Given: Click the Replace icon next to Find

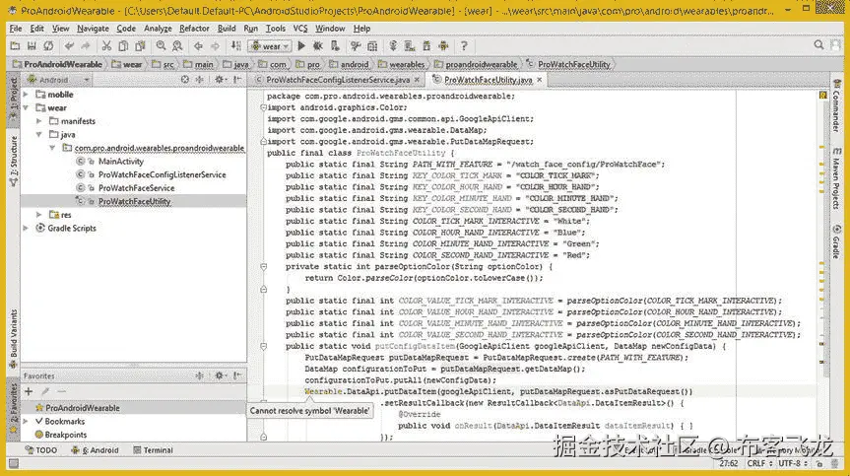Looking at the screenshot, I should (177, 46).
